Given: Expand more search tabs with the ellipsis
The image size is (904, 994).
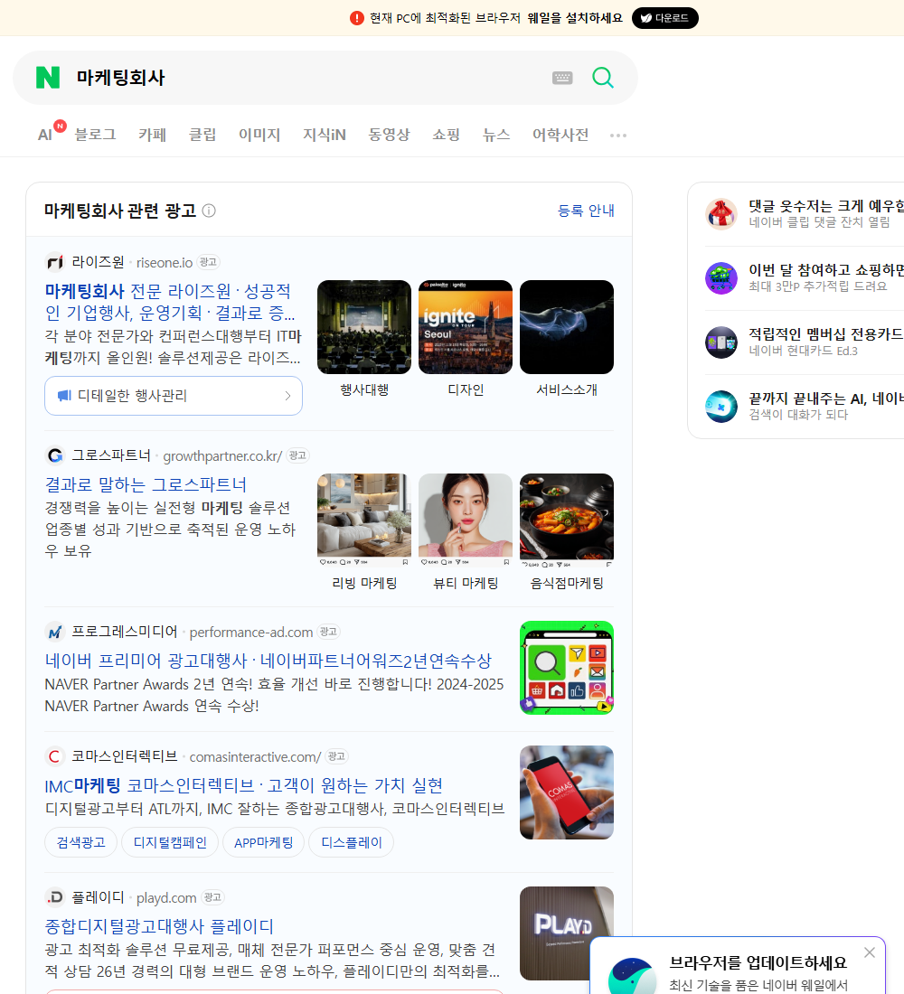Looking at the screenshot, I should coord(618,135).
